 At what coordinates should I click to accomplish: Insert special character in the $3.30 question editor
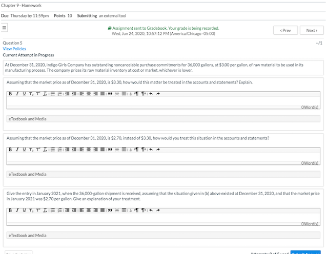point(131,94)
